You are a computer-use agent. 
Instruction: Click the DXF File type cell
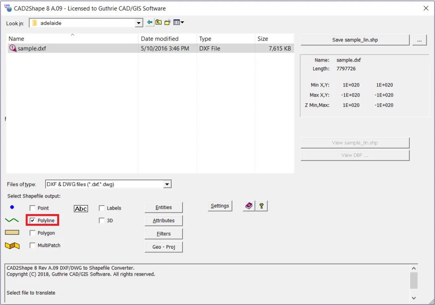pos(210,48)
